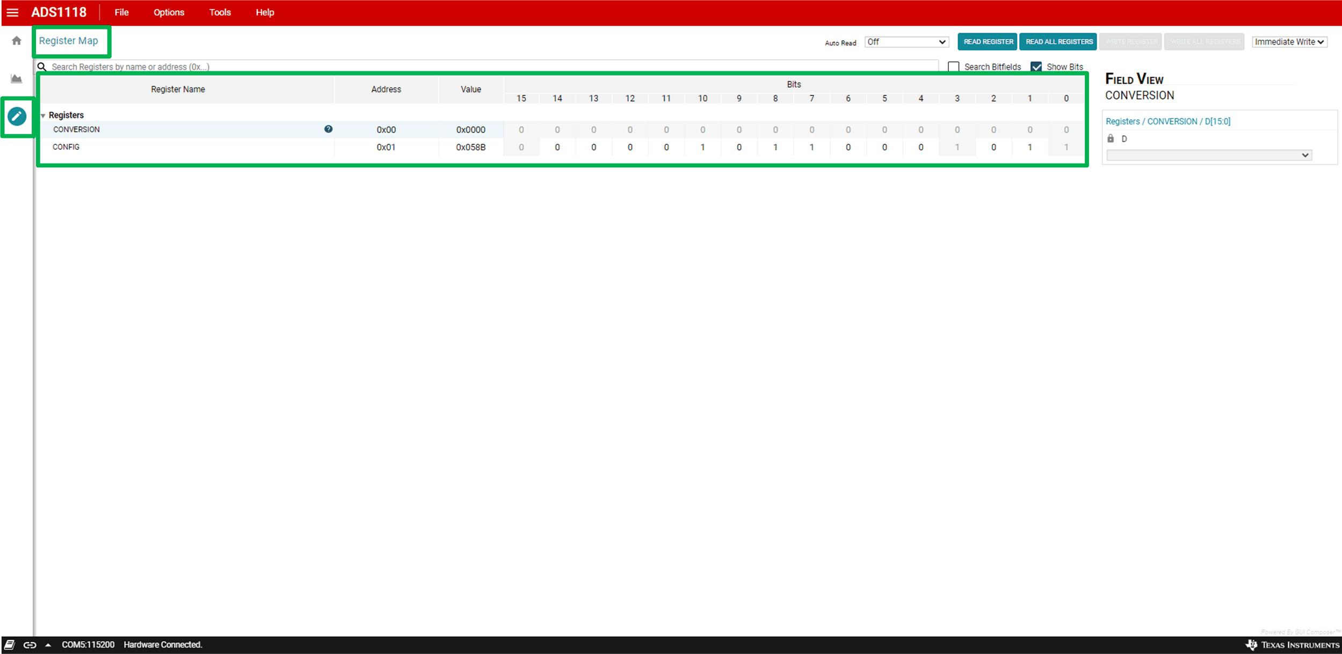Click the Texas Instruments logo
1342x654 pixels.
click(x=1292, y=645)
